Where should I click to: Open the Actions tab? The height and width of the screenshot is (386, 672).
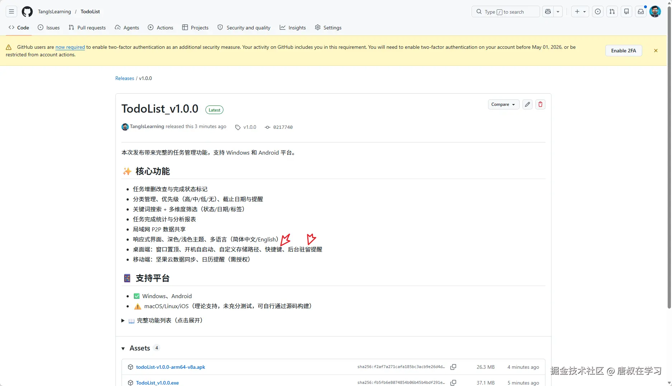pos(161,28)
